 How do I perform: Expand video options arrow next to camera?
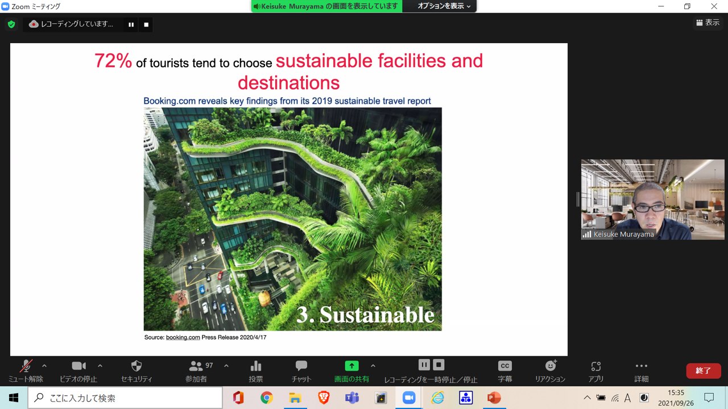tap(100, 366)
